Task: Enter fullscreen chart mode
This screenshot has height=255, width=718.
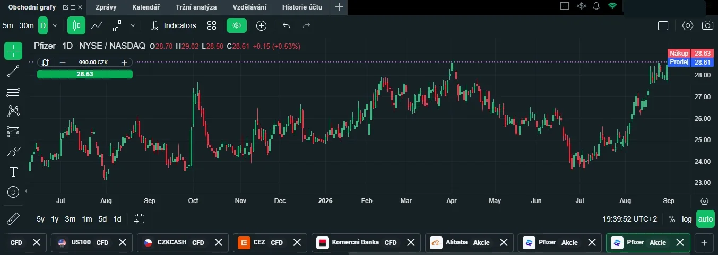Action: [x=663, y=25]
